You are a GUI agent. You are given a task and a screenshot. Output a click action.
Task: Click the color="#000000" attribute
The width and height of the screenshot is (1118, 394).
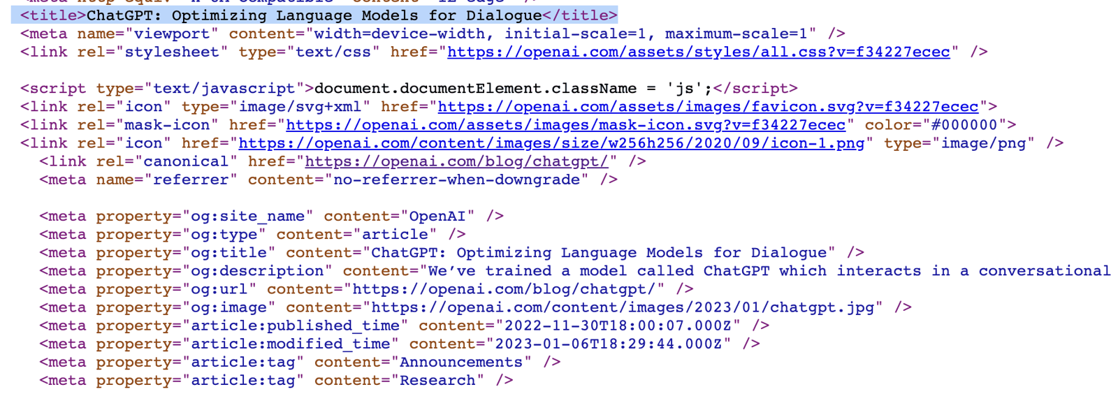point(936,125)
